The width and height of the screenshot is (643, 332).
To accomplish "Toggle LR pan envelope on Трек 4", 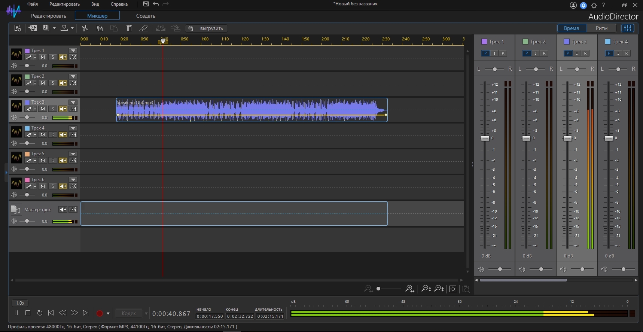I will click(73, 135).
